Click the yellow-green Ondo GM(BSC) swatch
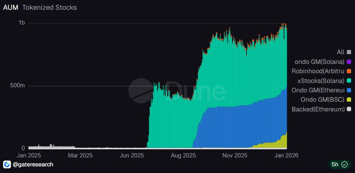 click(x=349, y=100)
